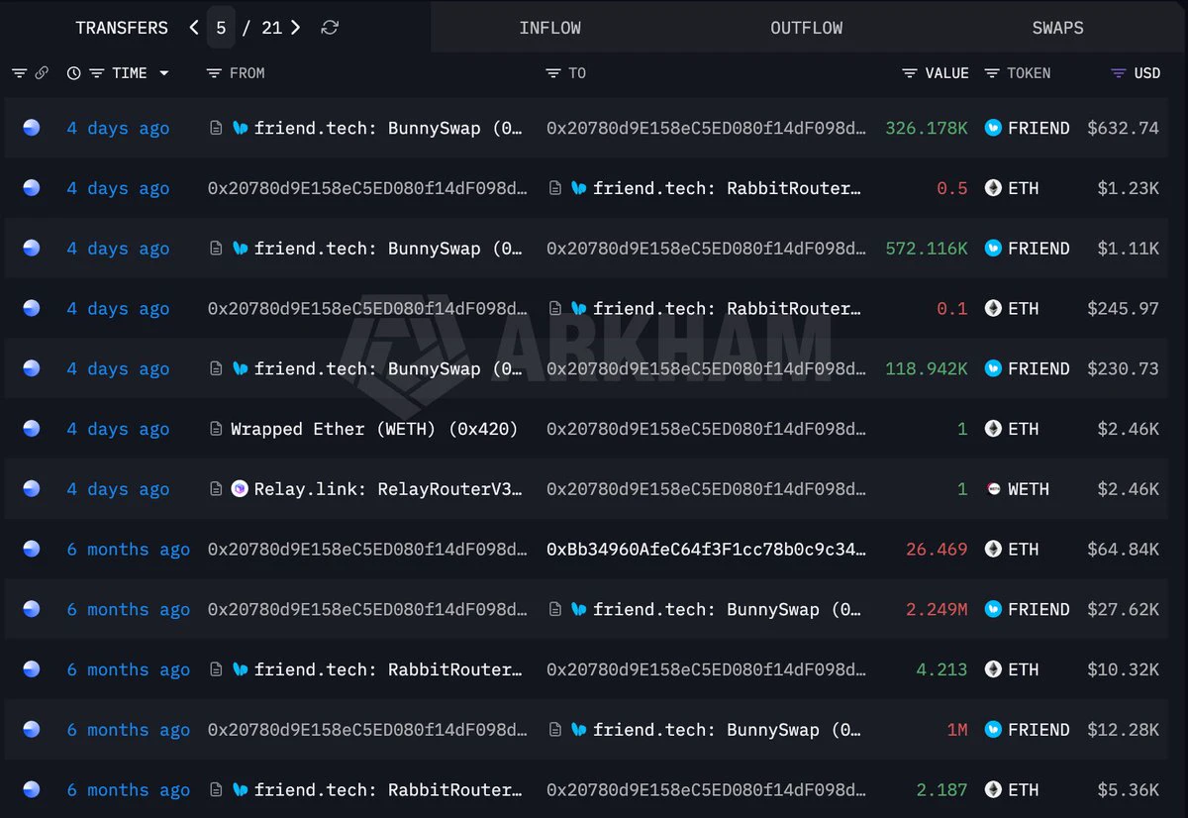Select the TRANSFERS tab
The width and height of the screenshot is (1188, 818).
click(x=122, y=28)
